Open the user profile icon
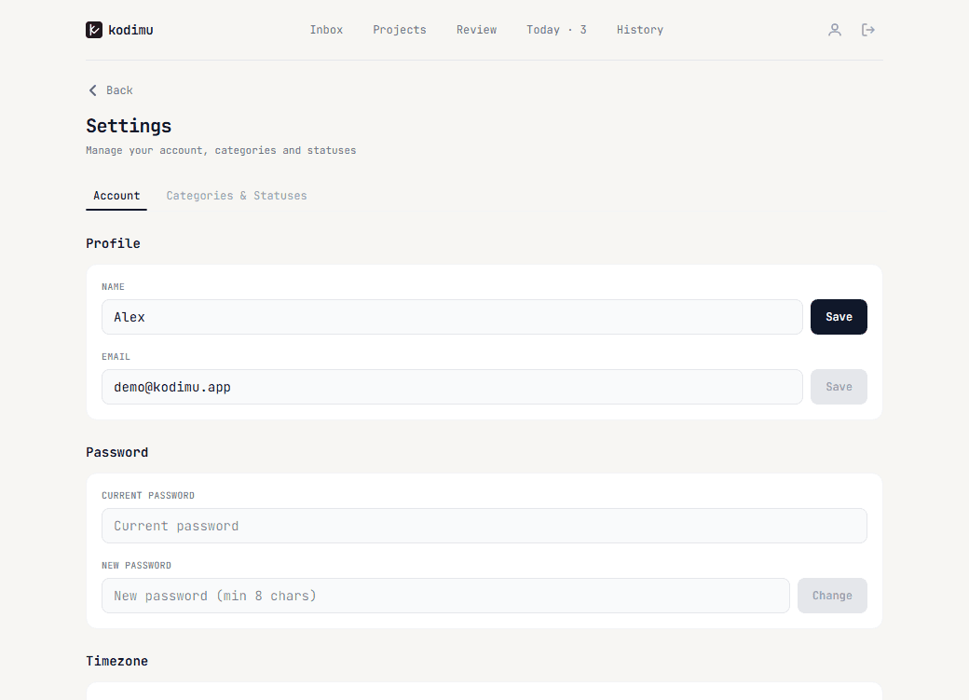 coord(835,29)
